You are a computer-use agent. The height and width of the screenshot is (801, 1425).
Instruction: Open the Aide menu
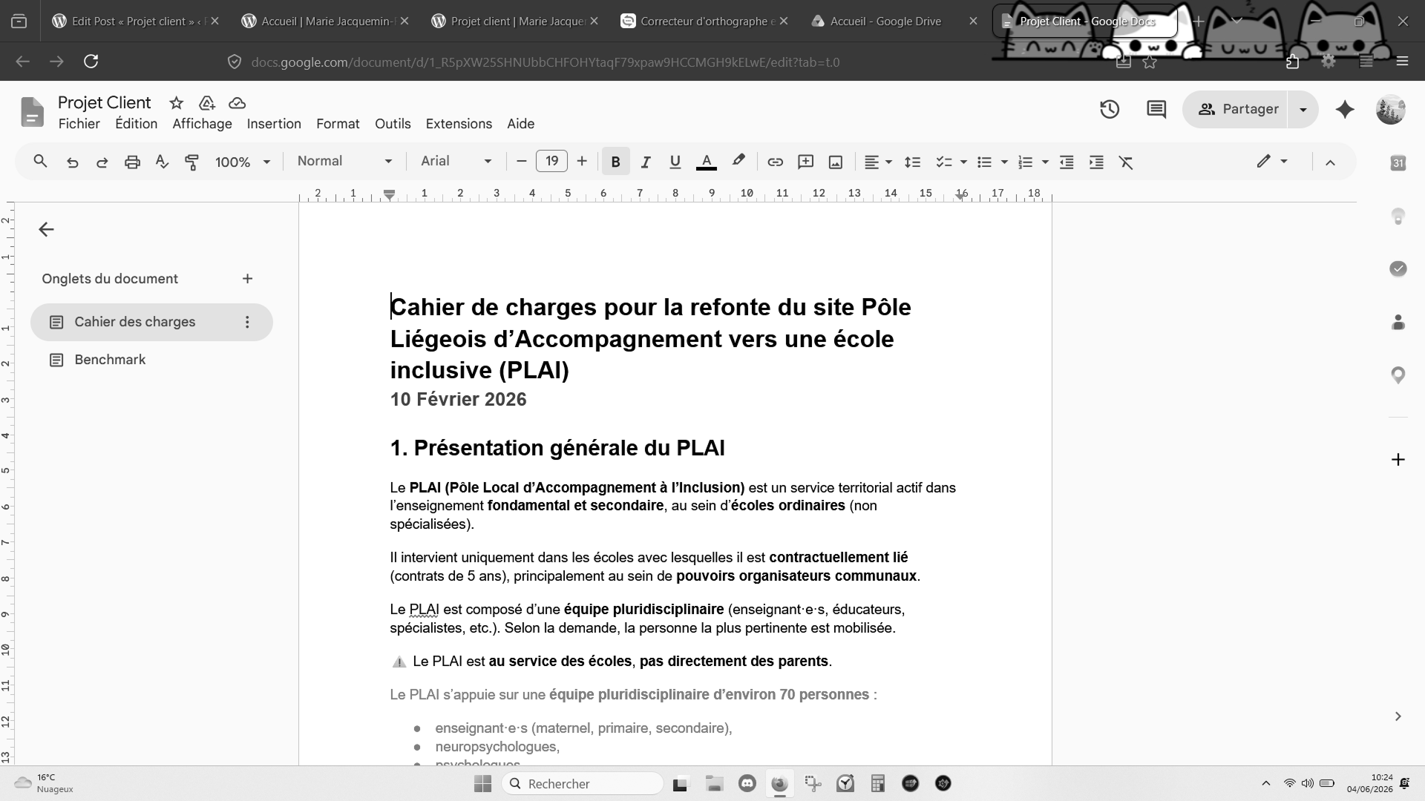pos(521,124)
